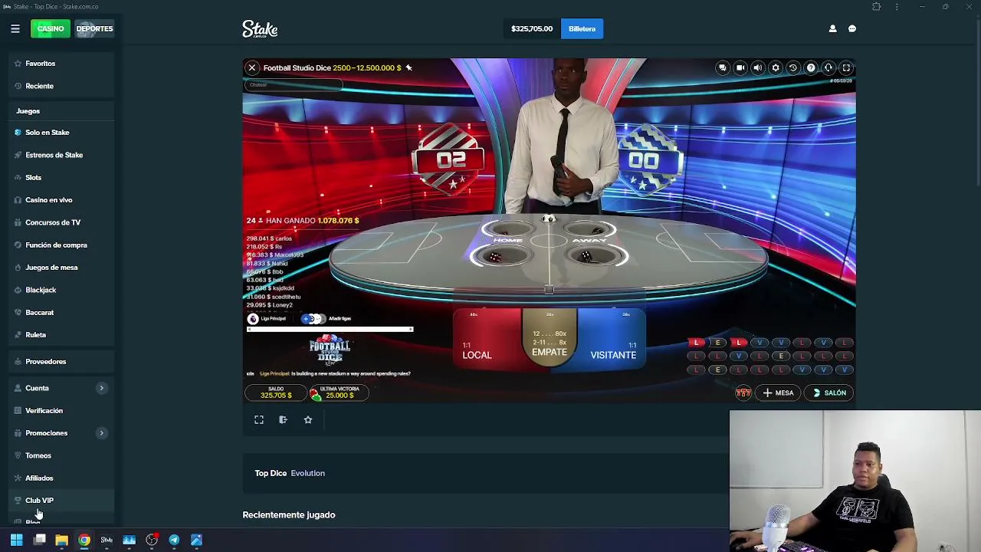Viewport: 981px width, 552px height.
Task: Open Club VIP in the sidebar
Action: tap(62, 501)
